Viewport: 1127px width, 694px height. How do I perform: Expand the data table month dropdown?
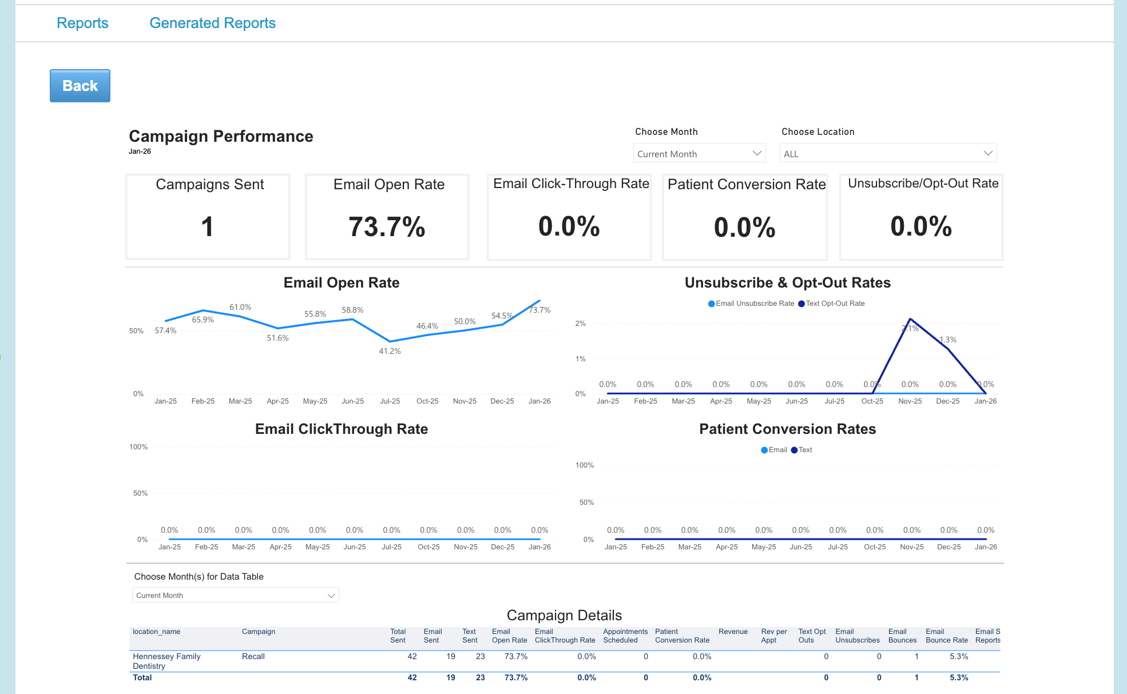pyautogui.click(x=235, y=595)
